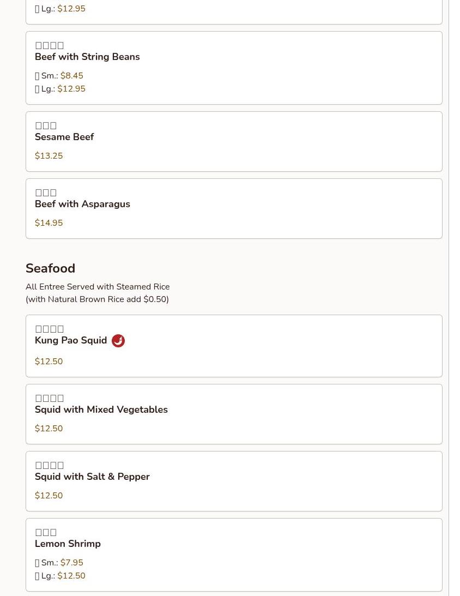Open Kung Pao Squid item
Screen dimensions: 460x596
(71, 340)
